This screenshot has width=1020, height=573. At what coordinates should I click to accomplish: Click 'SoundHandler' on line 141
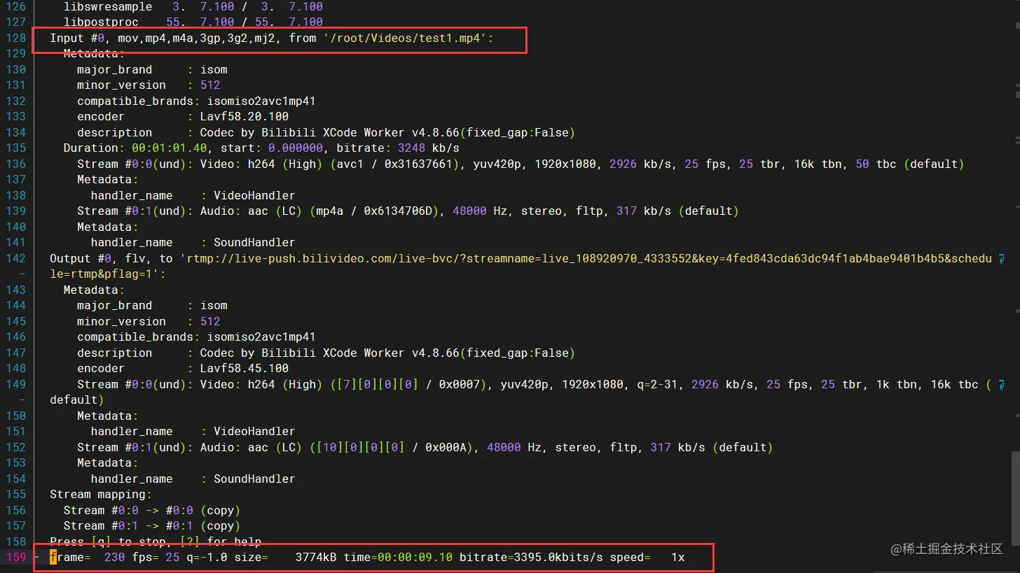point(254,243)
